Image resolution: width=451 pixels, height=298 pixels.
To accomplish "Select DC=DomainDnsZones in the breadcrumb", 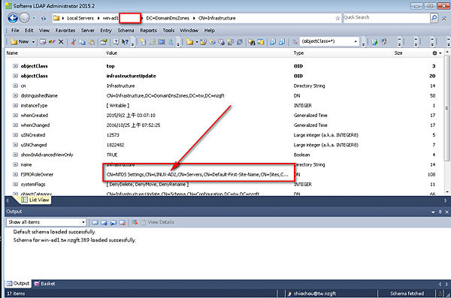I will [x=168, y=18].
